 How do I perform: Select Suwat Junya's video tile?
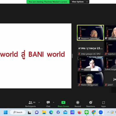click(110, 64)
